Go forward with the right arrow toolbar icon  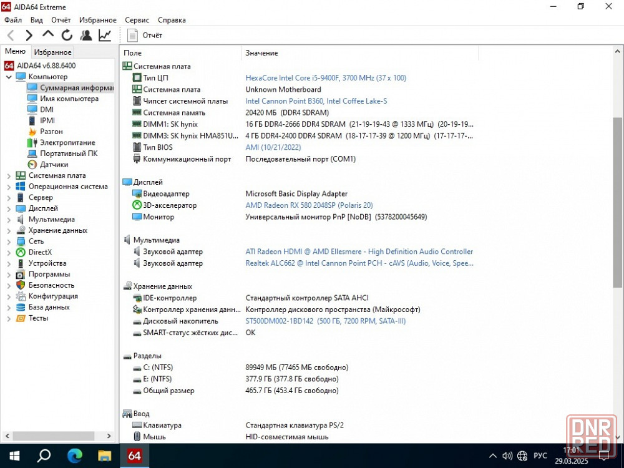[29, 36]
